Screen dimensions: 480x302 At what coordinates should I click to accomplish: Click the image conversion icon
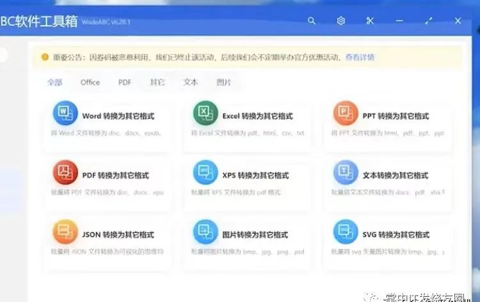(205, 232)
